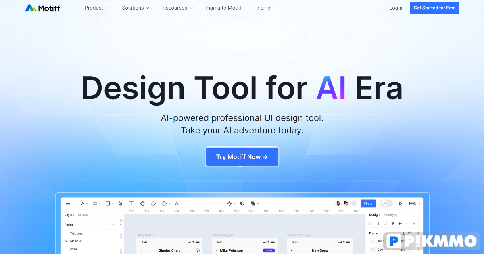Click back arrow beside Mike Peterson

217,250
